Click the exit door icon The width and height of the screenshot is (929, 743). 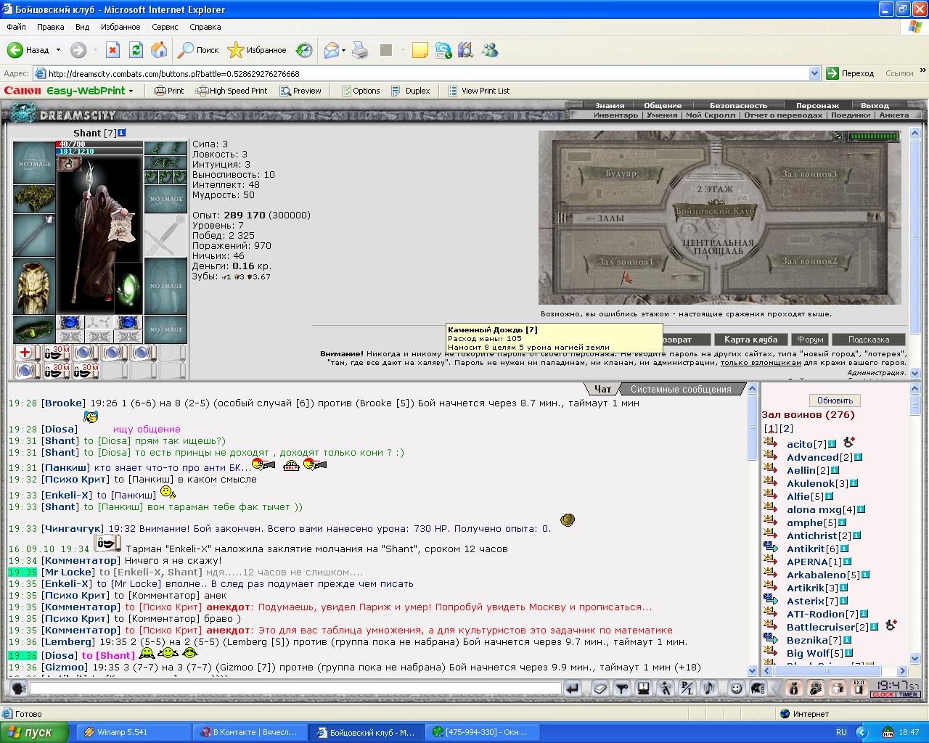[859, 689]
